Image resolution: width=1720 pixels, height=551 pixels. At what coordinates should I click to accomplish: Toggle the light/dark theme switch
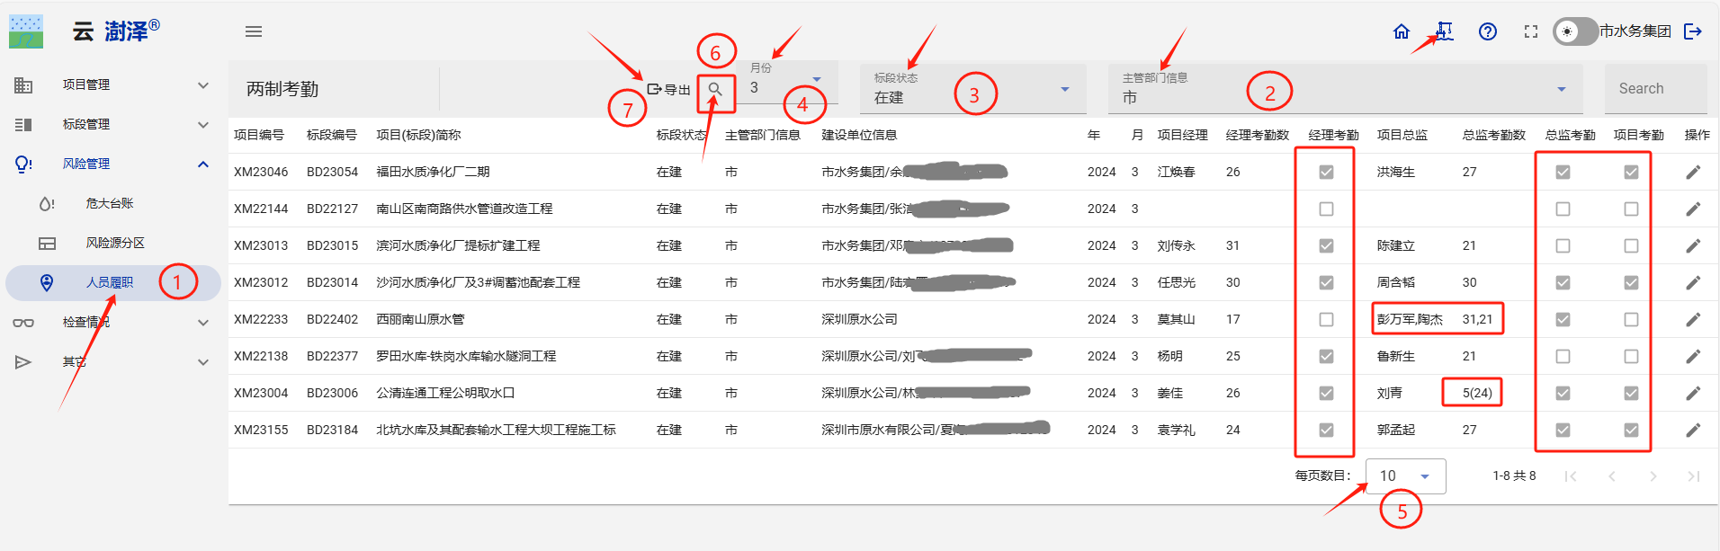click(x=1574, y=31)
